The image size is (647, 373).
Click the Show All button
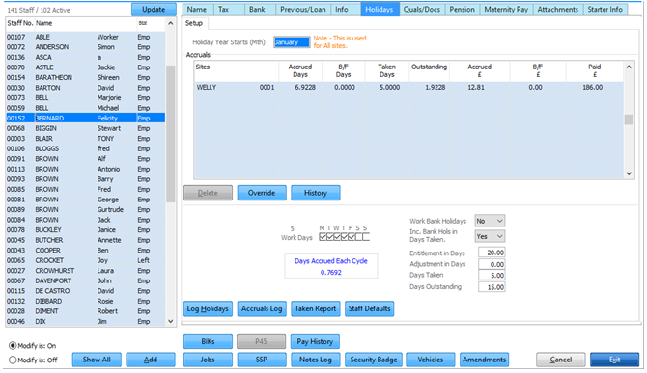[97, 360]
